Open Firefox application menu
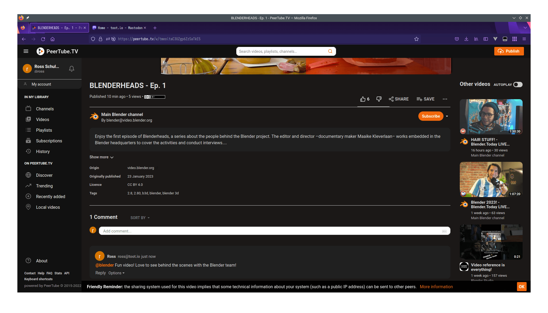This screenshot has height=313, width=548. pos(524,39)
